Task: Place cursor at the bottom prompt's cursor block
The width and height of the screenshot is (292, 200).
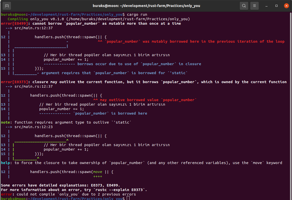Action: [128, 198]
